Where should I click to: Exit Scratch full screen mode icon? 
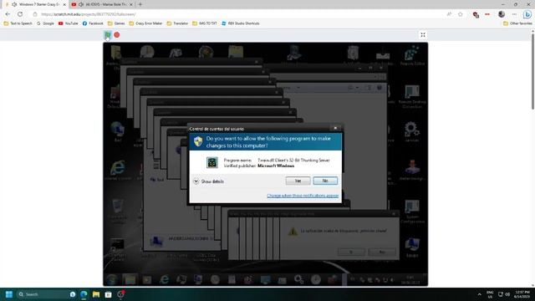pos(423,35)
